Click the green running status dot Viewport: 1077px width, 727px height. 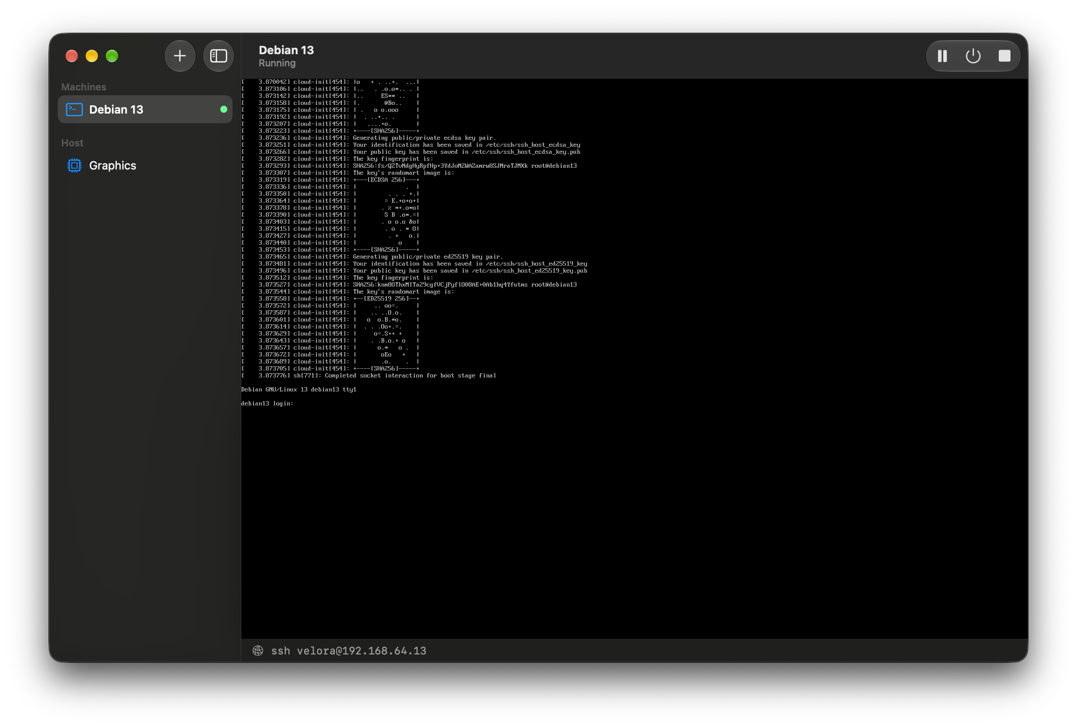point(224,109)
